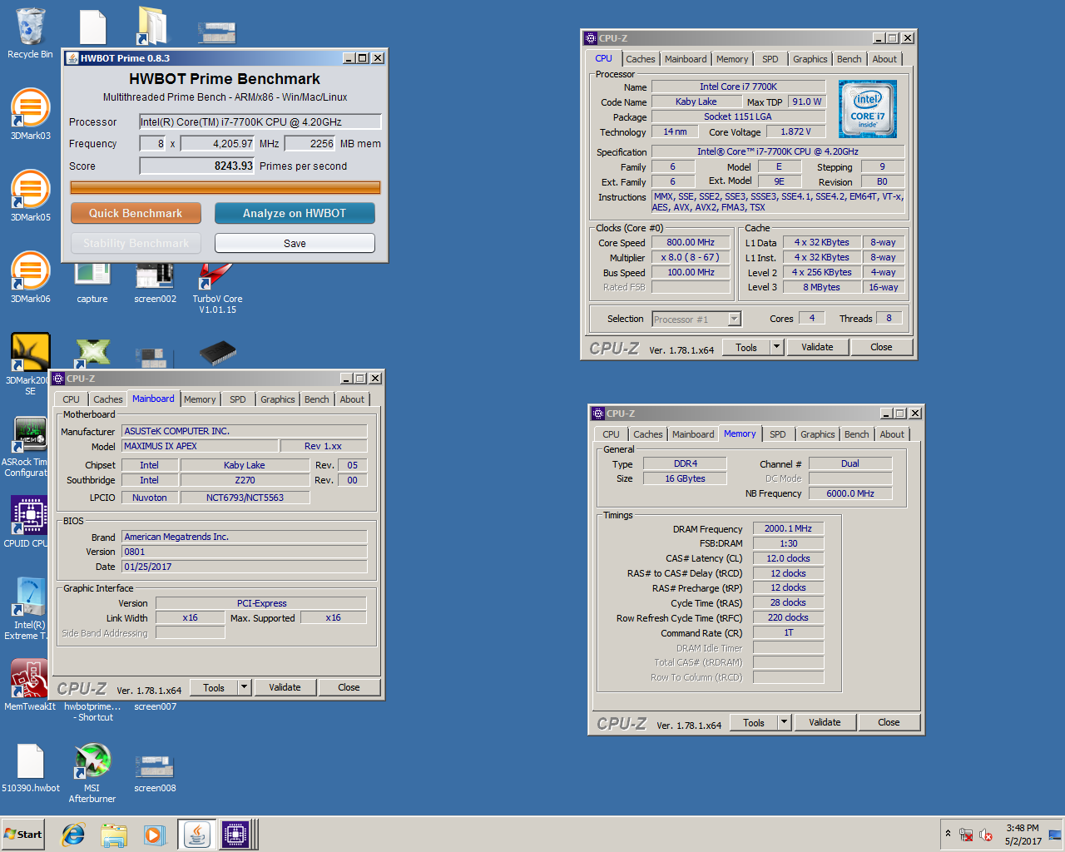Open Internet Explorer from the taskbar
The image size is (1065, 852).
tap(73, 835)
